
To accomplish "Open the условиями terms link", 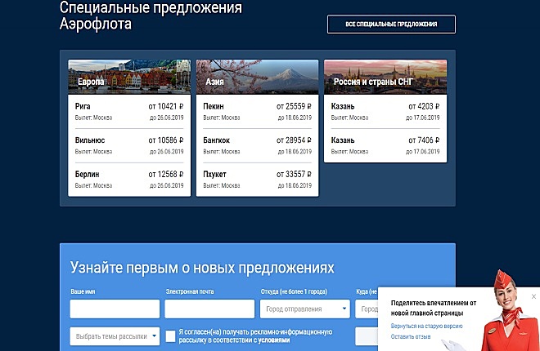I will click(274, 340).
